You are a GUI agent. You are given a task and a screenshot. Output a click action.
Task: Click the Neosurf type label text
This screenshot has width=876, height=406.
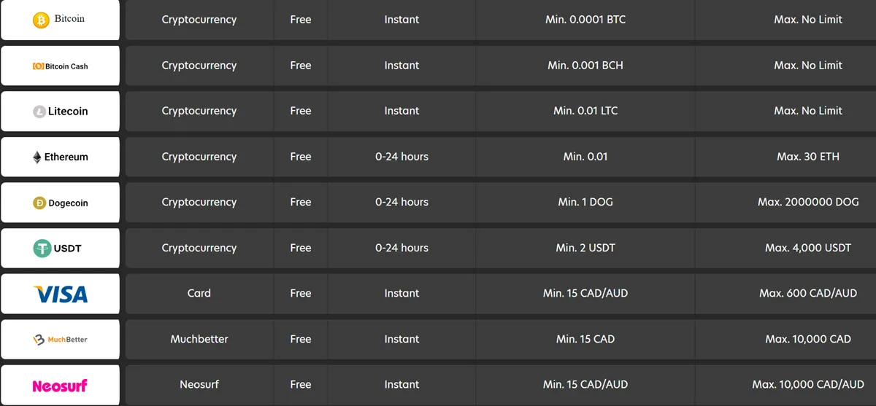(199, 384)
